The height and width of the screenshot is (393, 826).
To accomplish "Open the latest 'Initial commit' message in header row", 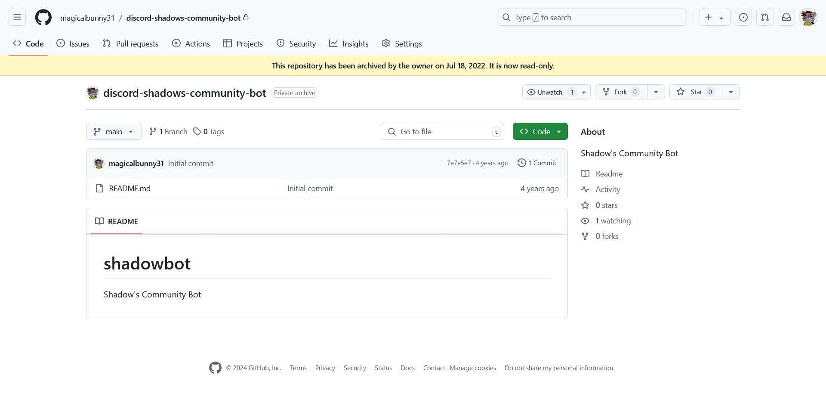I will point(191,164).
